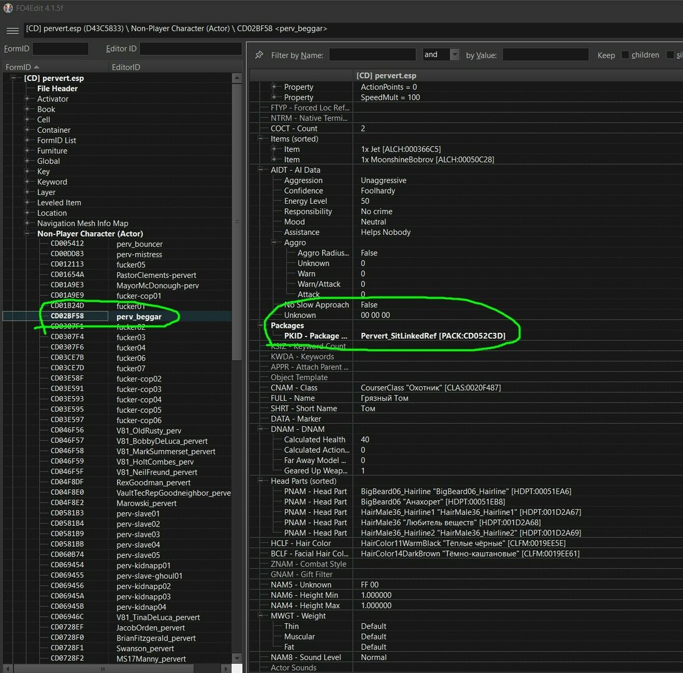683x673 pixels.
Task: Click the tree vertical scrollbar down arrow
Action: [x=237, y=658]
